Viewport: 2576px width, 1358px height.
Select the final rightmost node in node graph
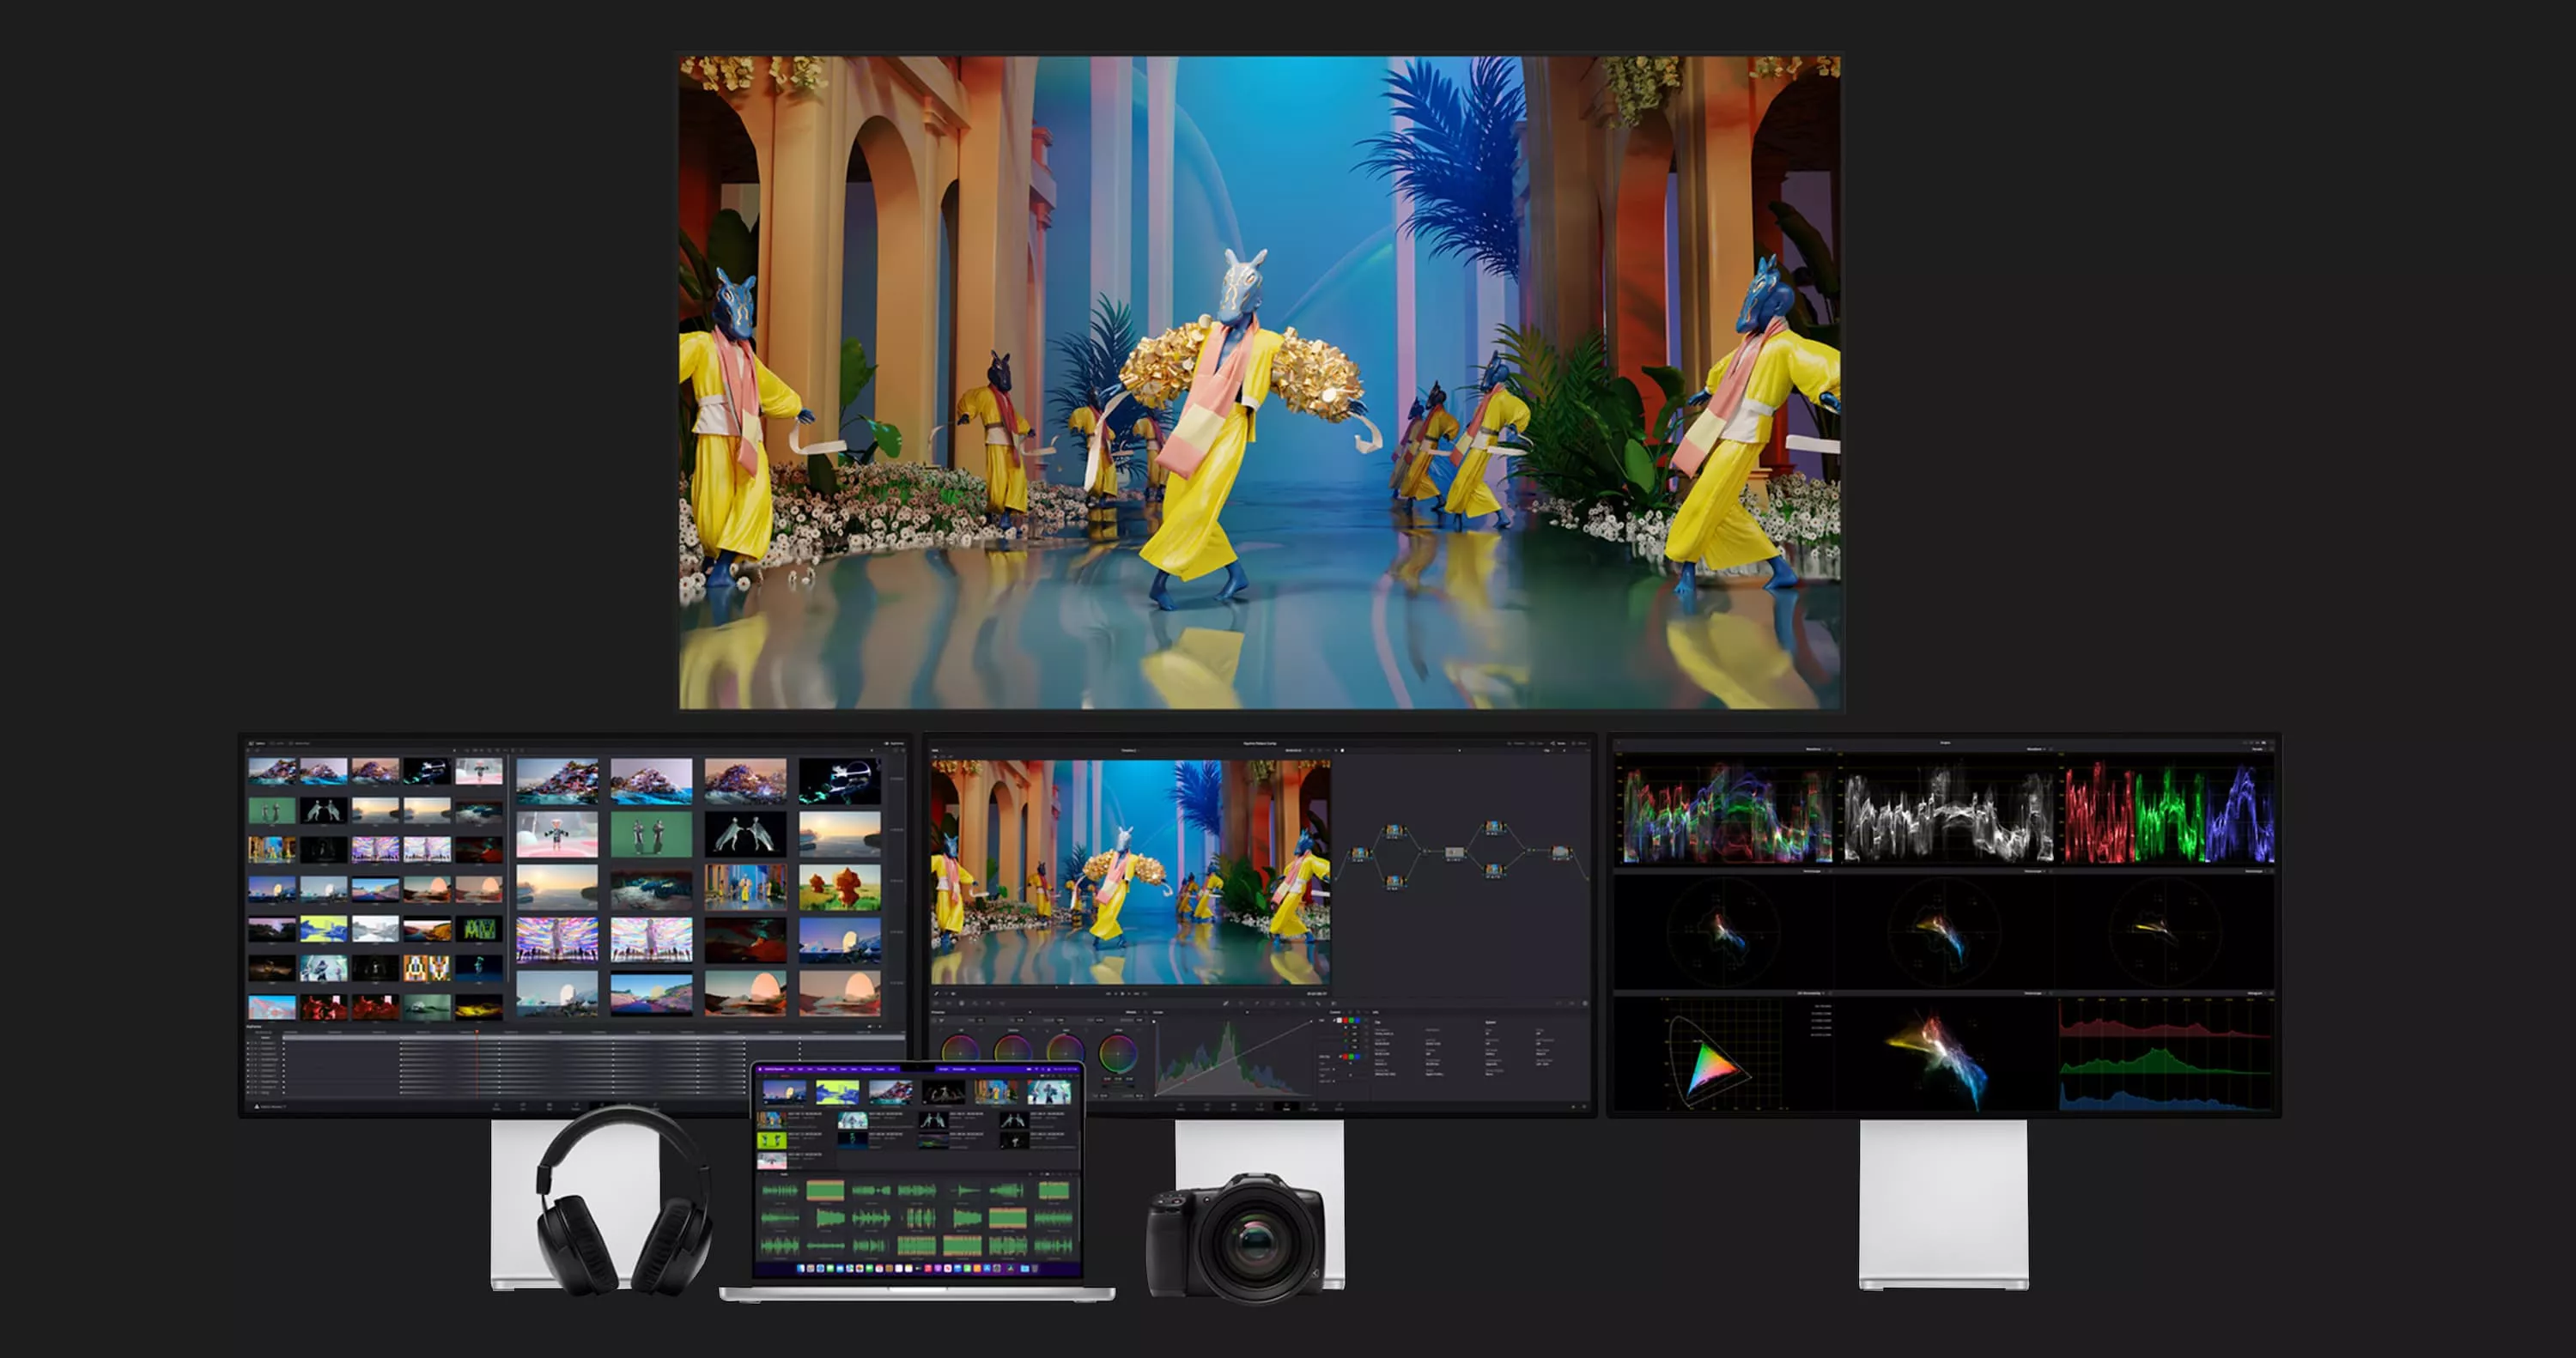(x=1559, y=853)
